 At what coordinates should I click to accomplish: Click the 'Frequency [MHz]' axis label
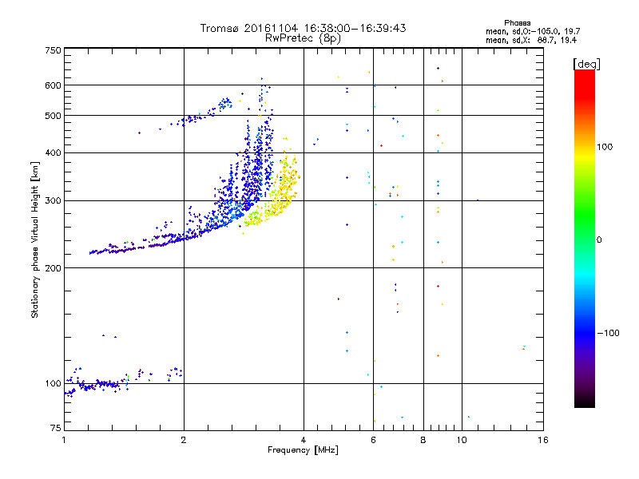pyautogui.click(x=303, y=450)
